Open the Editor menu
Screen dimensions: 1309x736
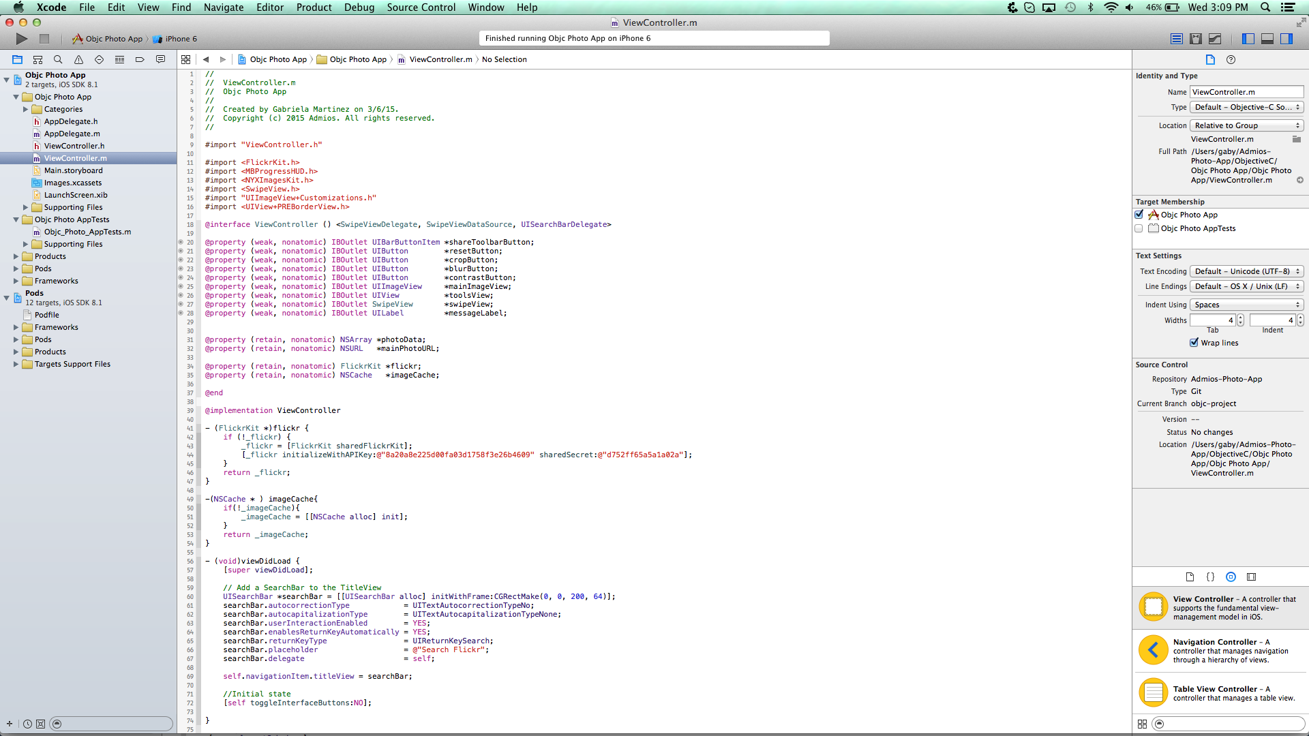click(x=269, y=7)
